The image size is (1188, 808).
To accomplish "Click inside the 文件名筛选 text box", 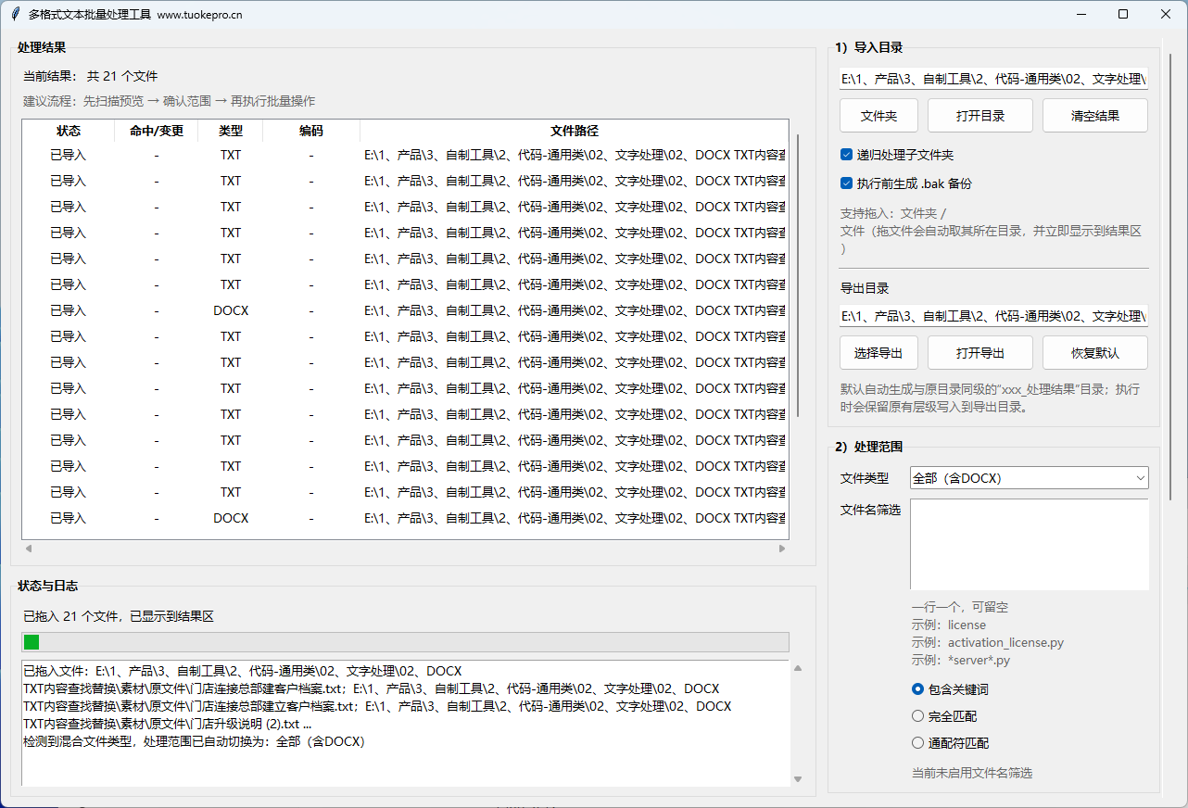I will pos(1029,544).
